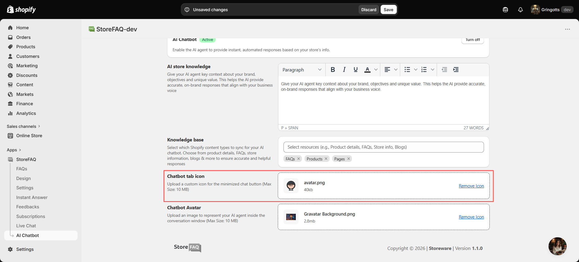This screenshot has width=579, height=262.
Task: Toggle italic formatting
Action: pos(344,70)
